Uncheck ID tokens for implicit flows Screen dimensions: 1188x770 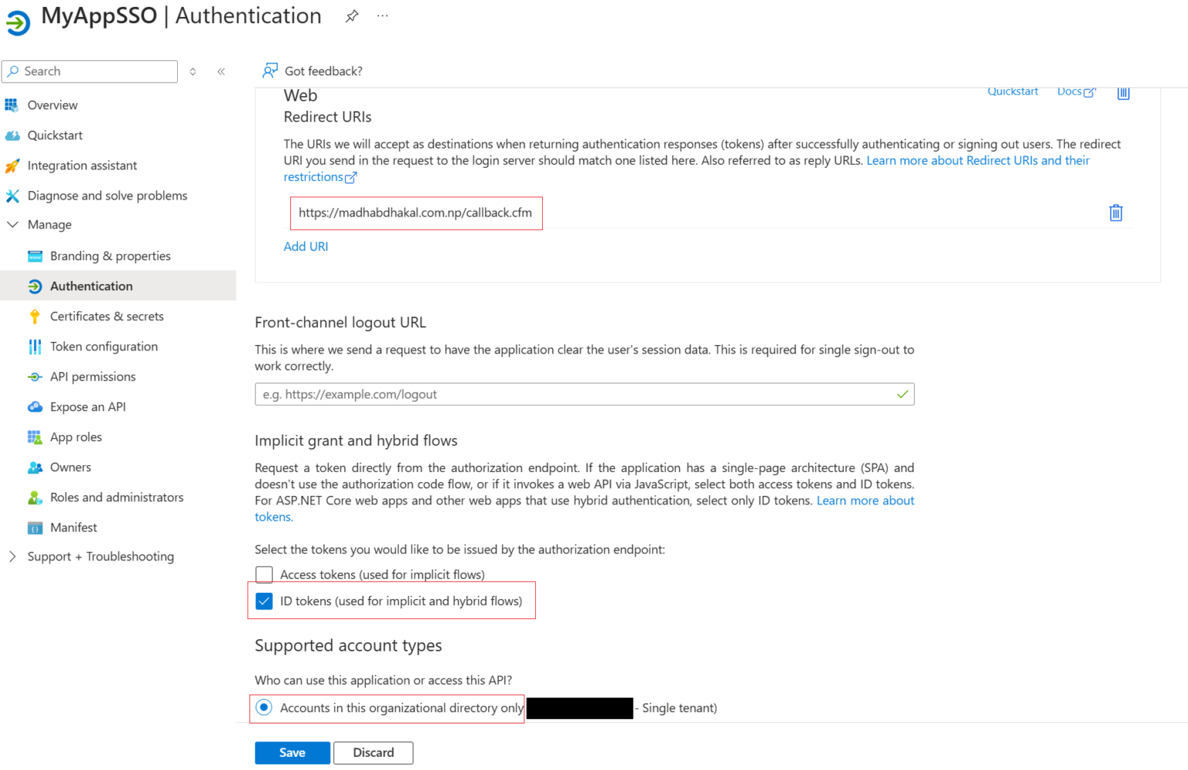pyautogui.click(x=265, y=601)
